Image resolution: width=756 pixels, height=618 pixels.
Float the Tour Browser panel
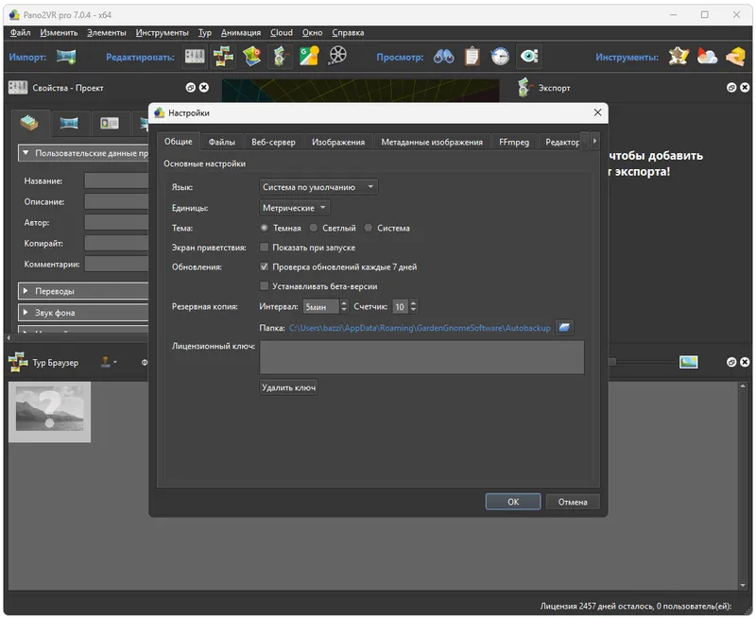pos(731,362)
